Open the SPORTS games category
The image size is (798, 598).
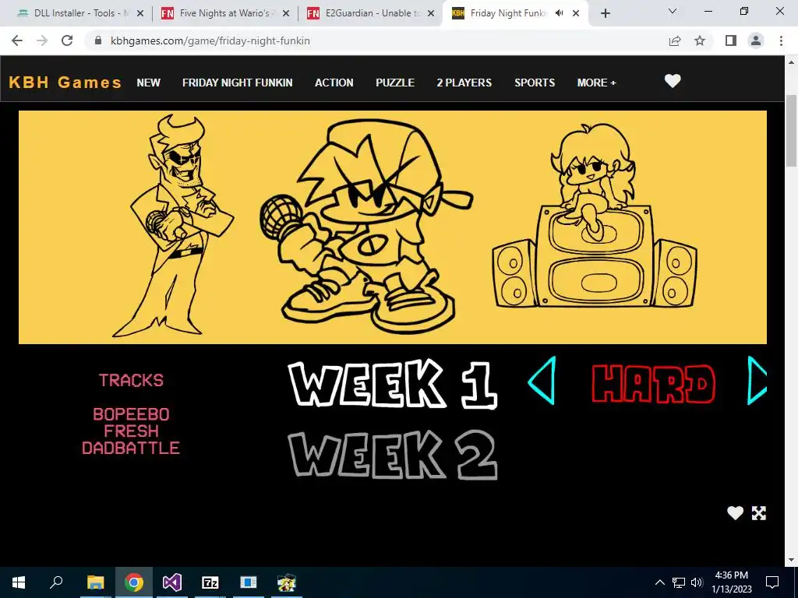535,83
